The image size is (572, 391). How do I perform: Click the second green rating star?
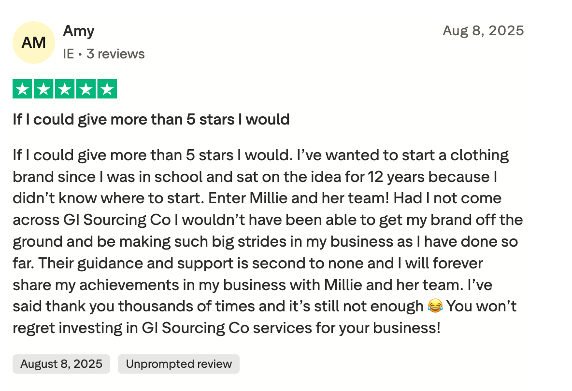point(44,89)
